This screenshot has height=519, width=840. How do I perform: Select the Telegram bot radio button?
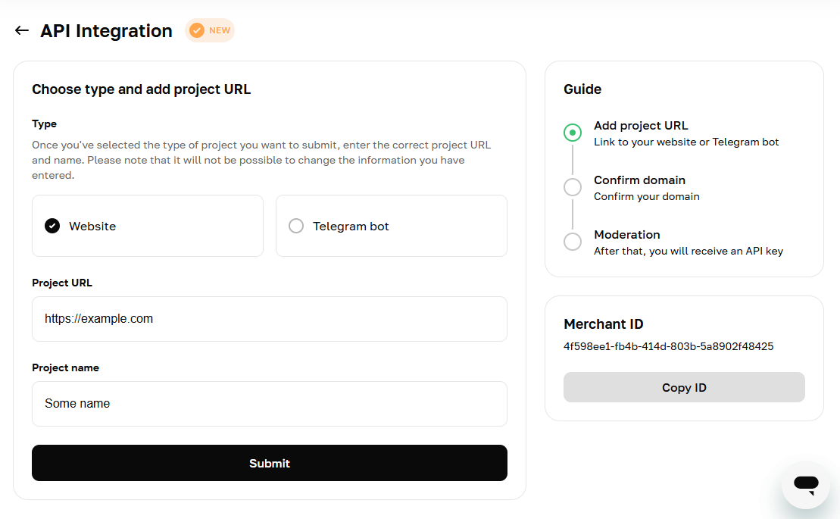[295, 226]
